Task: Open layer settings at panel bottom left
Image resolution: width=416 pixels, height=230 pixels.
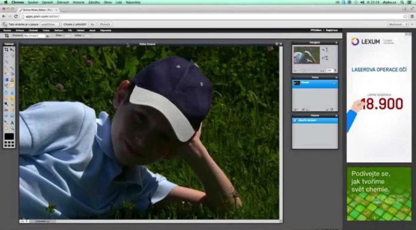Action: point(295,109)
